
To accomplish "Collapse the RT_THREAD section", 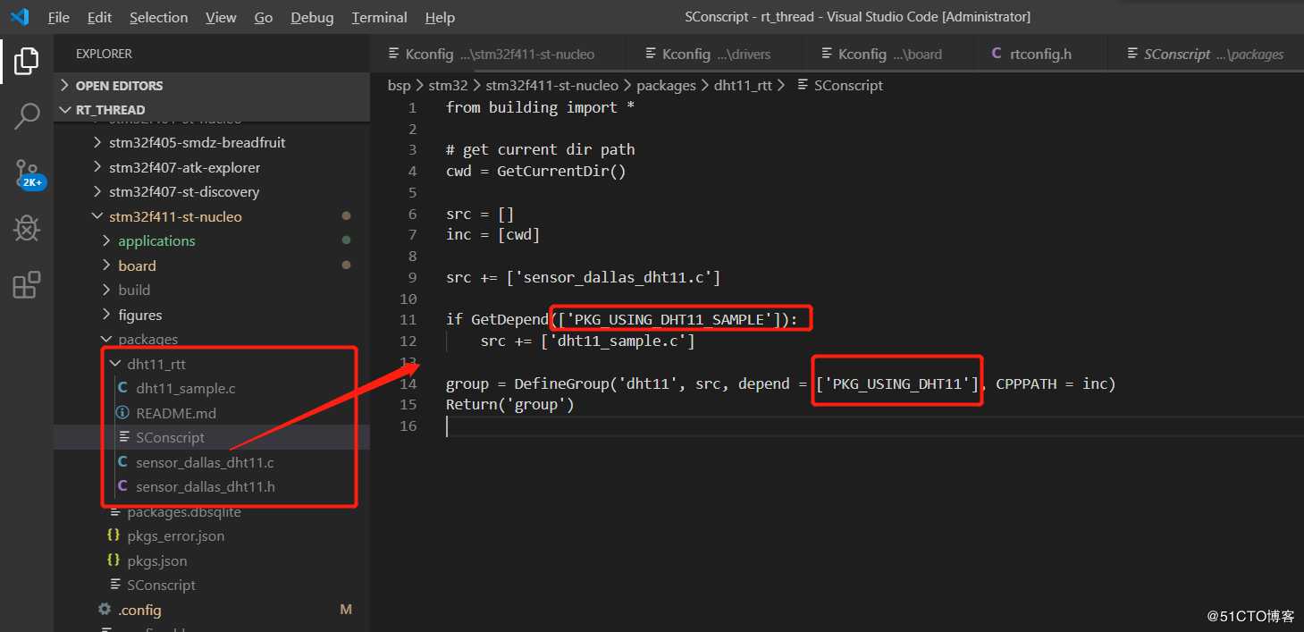I will (x=212, y=110).
